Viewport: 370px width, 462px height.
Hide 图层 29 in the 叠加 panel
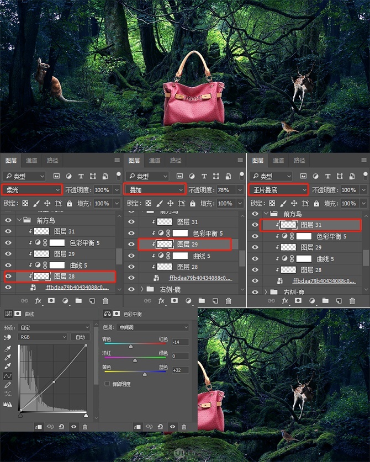tap(131, 245)
